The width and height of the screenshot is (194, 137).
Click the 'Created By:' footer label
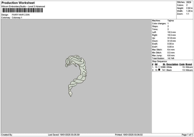point(7,135)
